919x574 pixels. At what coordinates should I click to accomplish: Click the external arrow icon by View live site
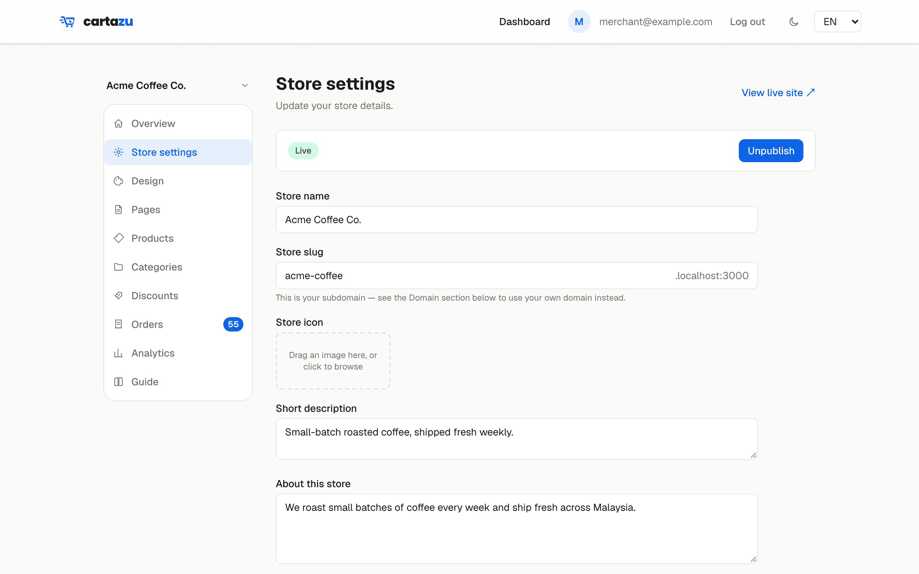[811, 92]
